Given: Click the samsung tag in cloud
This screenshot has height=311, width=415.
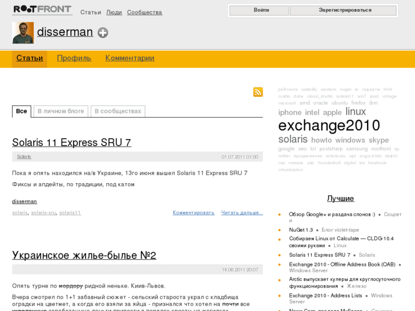Looking at the screenshot, I should pos(357,149).
